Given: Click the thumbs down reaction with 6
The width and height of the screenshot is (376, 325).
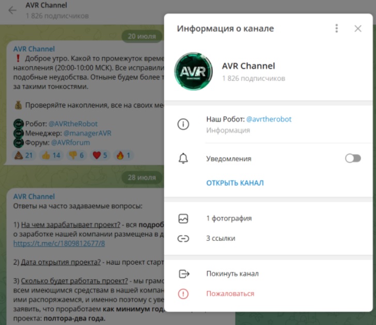Looking at the screenshot, I should tap(76, 155).
